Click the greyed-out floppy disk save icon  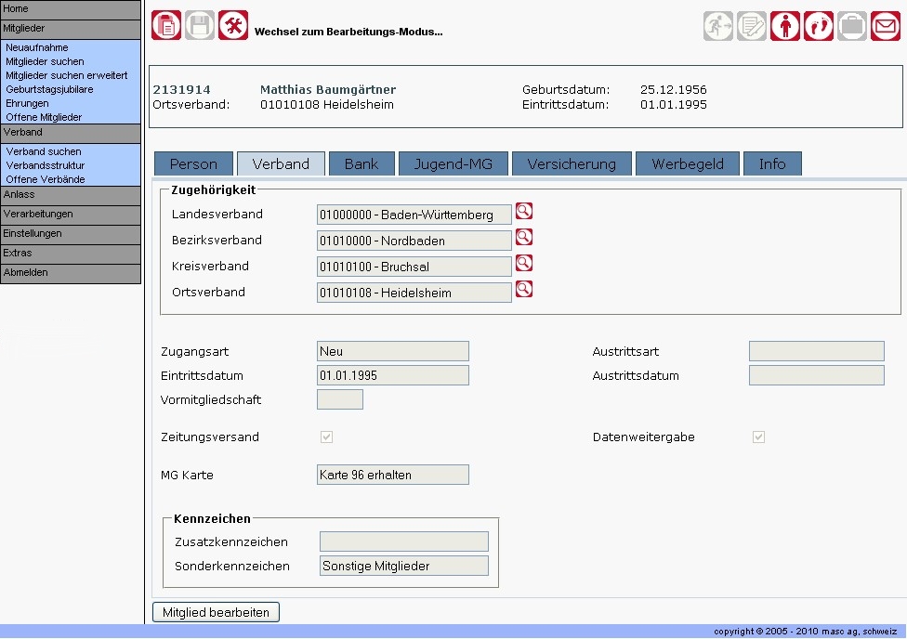tap(200, 25)
